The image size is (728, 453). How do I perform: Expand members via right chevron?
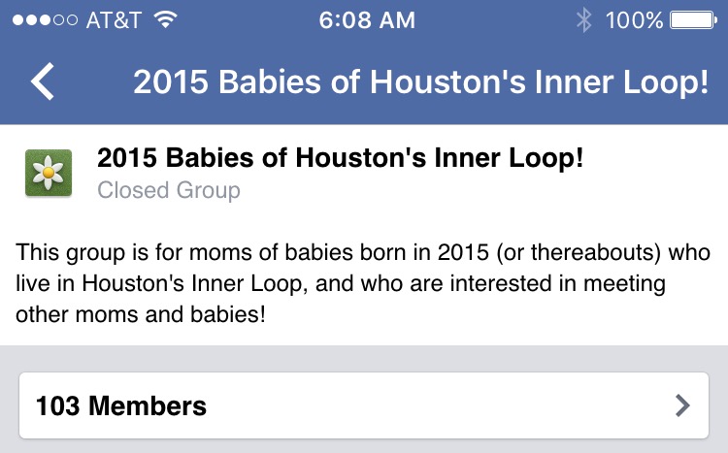click(682, 405)
